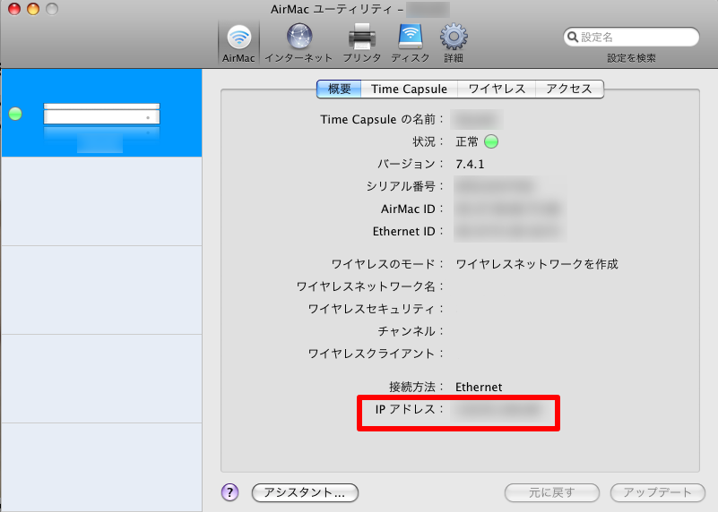718x512 pixels.
Task: Focus the 設定名 search field
Action: click(x=631, y=37)
